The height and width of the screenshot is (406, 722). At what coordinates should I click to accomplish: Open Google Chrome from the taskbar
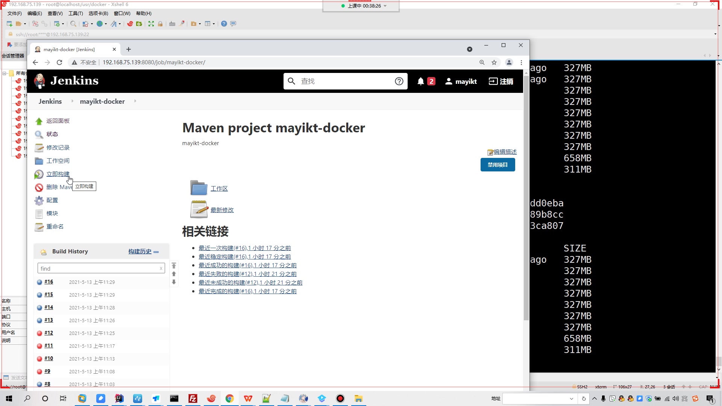(x=229, y=398)
